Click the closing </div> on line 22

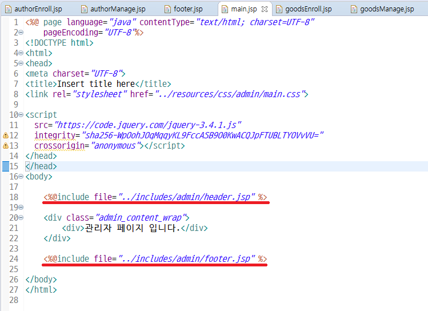point(57,238)
